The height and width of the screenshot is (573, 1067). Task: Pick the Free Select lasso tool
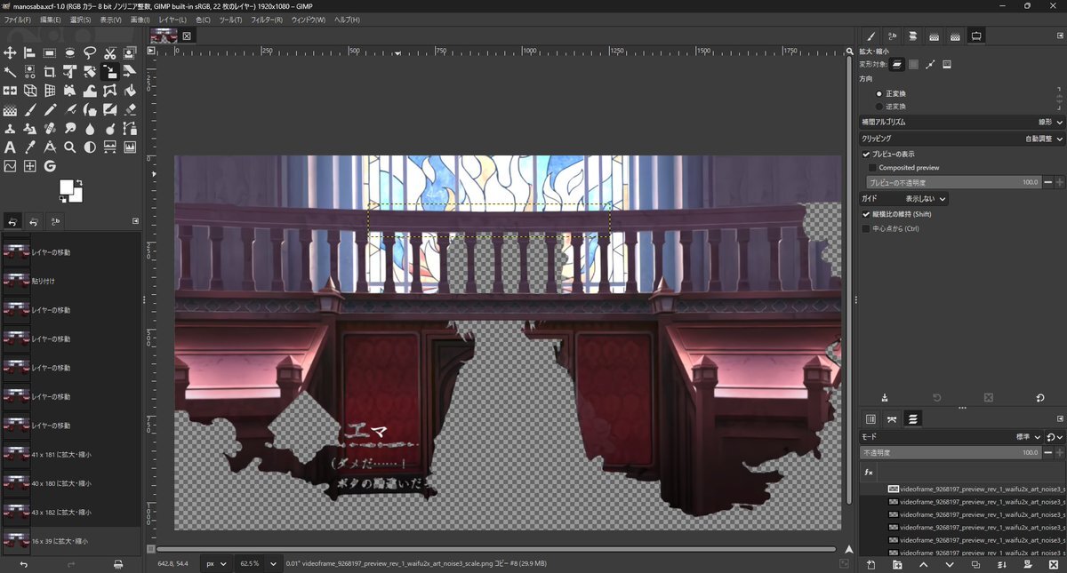coord(90,53)
